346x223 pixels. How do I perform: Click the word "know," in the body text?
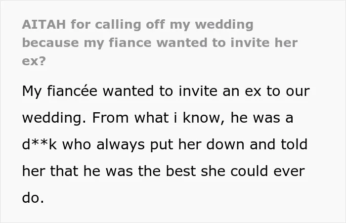(202, 118)
